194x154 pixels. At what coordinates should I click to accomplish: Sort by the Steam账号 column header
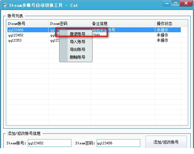tap(27, 24)
